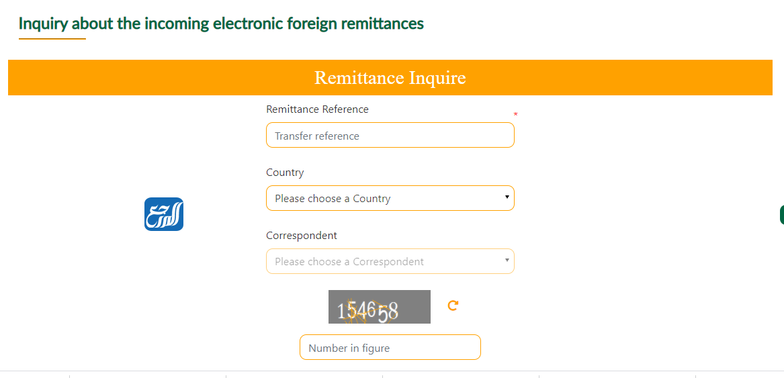Click the first digit 1 in captcha

pyautogui.click(x=341, y=312)
